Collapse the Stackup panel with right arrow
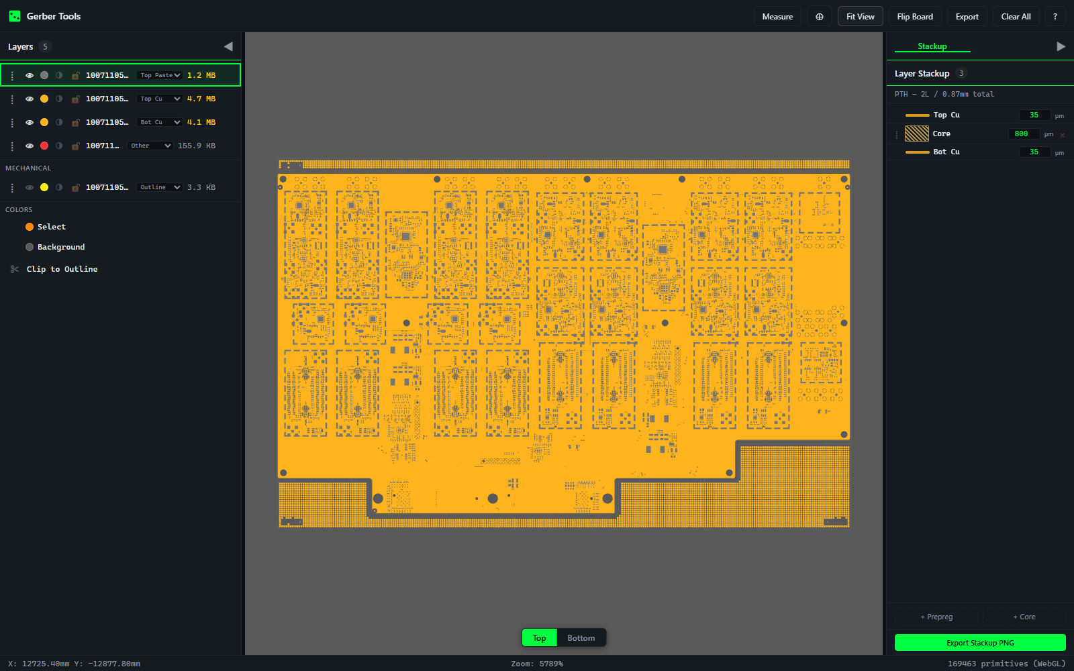This screenshot has width=1074, height=671. point(1061,46)
